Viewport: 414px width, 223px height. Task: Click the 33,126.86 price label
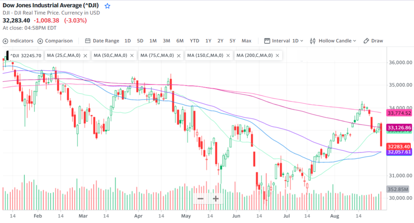click(400, 128)
